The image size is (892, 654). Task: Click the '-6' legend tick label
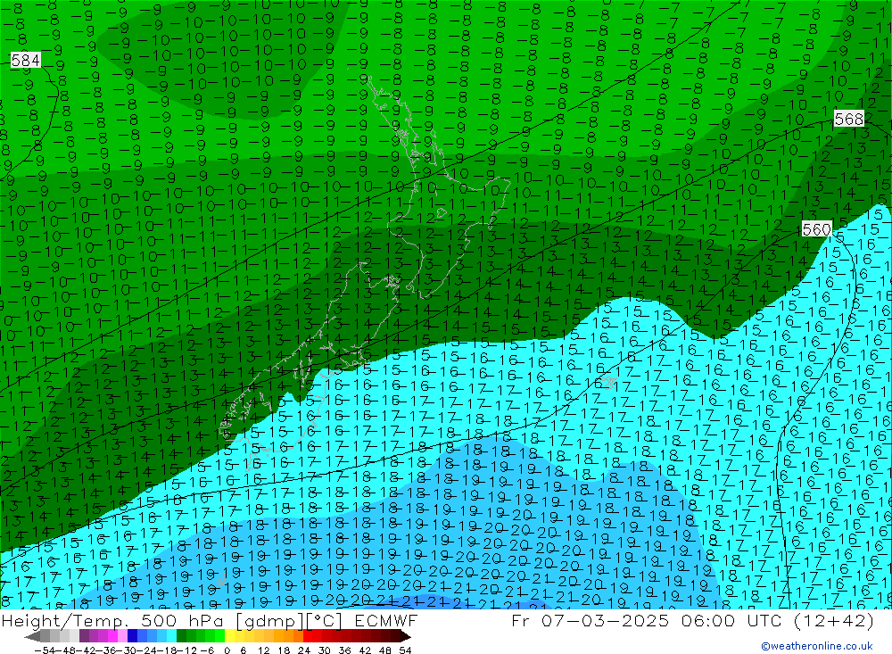click(207, 650)
